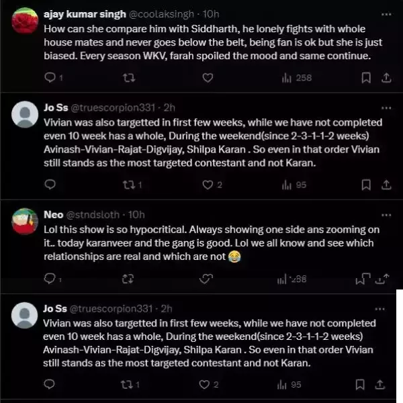Share ajay kumar singh's tweet
Screen dimensions: 403x403
(x=386, y=78)
